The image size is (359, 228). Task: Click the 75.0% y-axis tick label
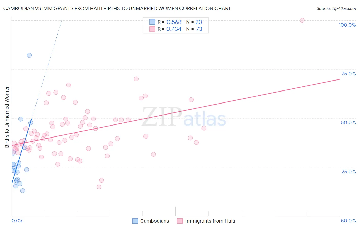coord(349,74)
